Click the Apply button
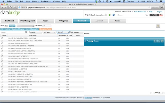 [12, 26]
